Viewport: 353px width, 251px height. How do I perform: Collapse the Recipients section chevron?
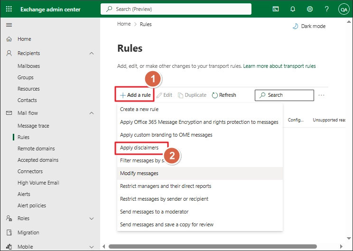92,53
